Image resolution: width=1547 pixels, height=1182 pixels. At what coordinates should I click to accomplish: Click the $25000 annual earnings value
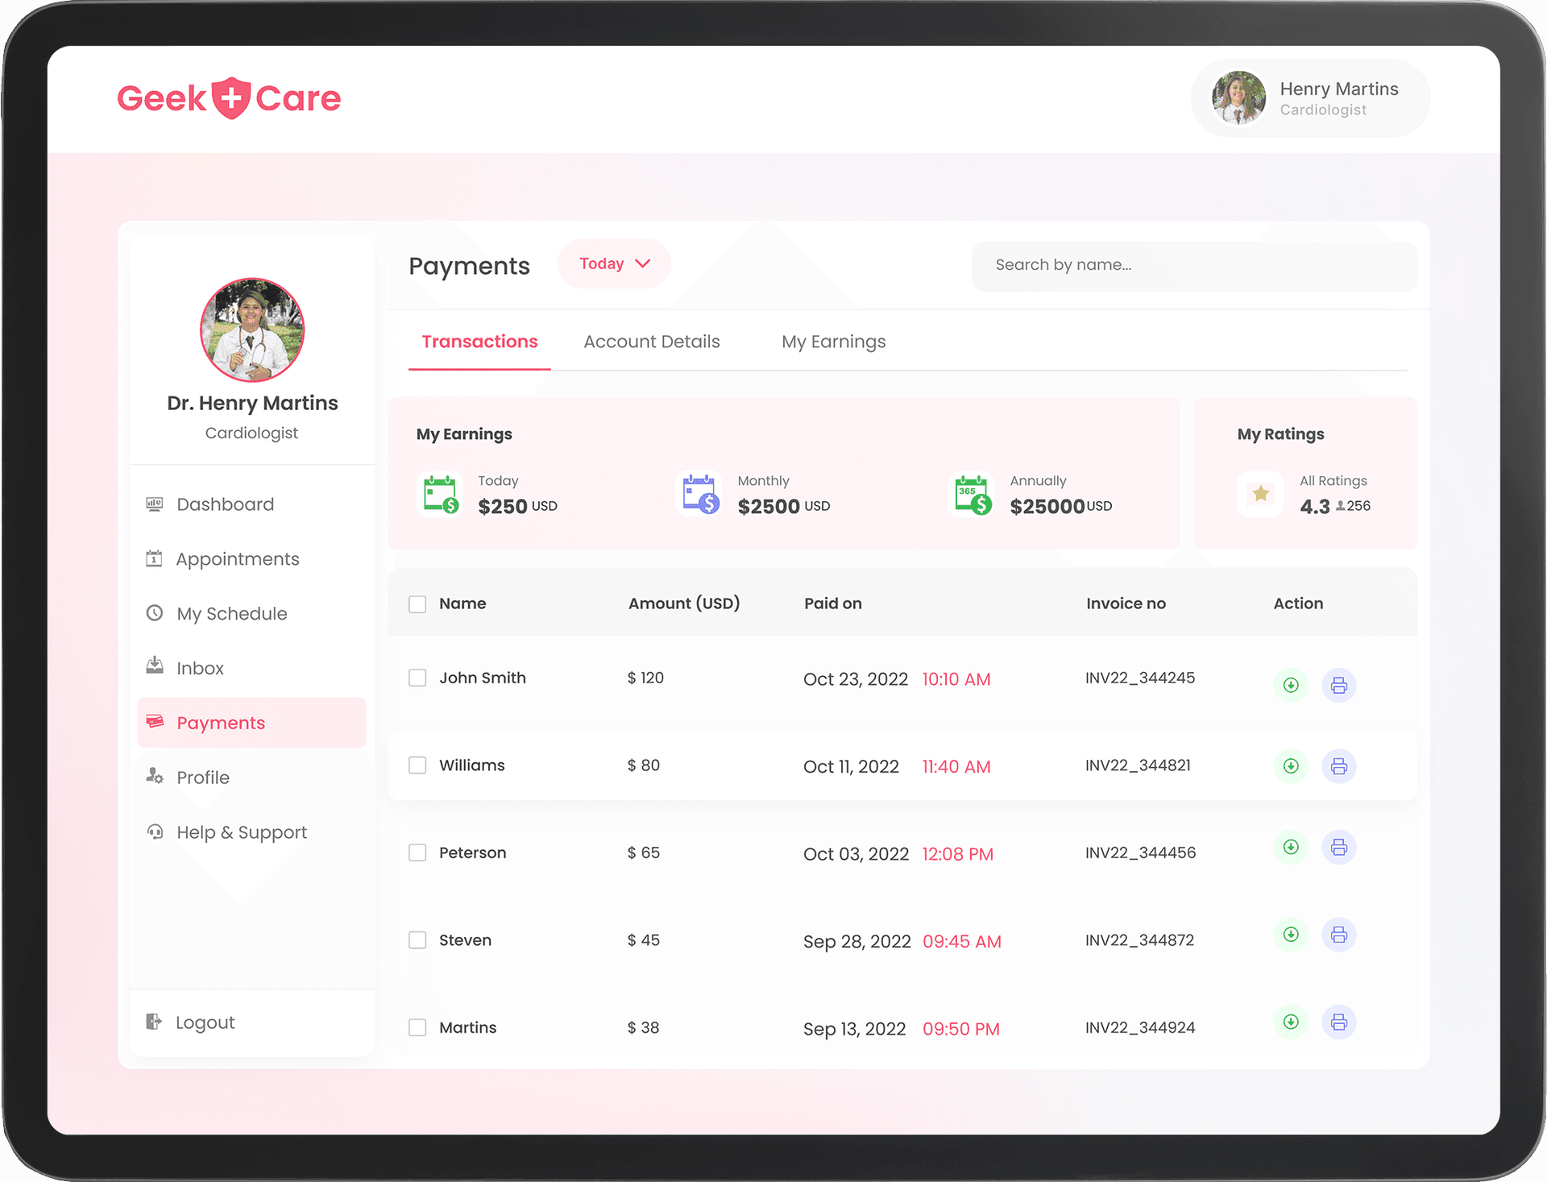tap(1047, 506)
